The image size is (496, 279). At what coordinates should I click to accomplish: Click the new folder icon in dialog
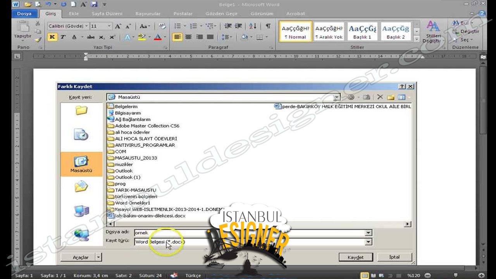[391, 97]
